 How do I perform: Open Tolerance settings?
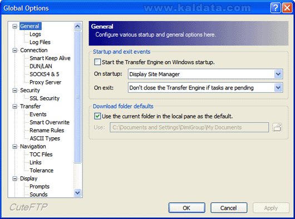[41, 170]
